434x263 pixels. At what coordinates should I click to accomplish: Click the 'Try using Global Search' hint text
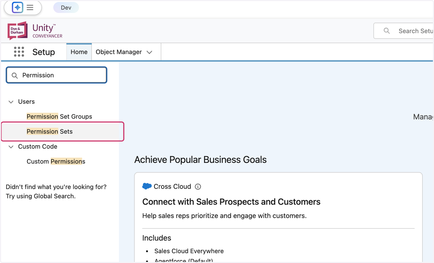click(41, 196)
